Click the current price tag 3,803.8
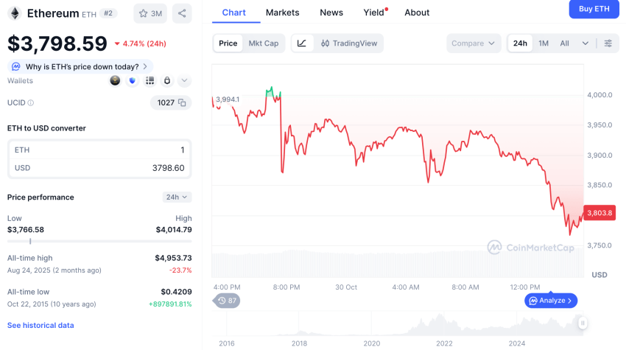 [599, 213]
